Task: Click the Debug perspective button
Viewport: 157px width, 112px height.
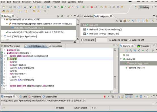Action: coord(144,7)
